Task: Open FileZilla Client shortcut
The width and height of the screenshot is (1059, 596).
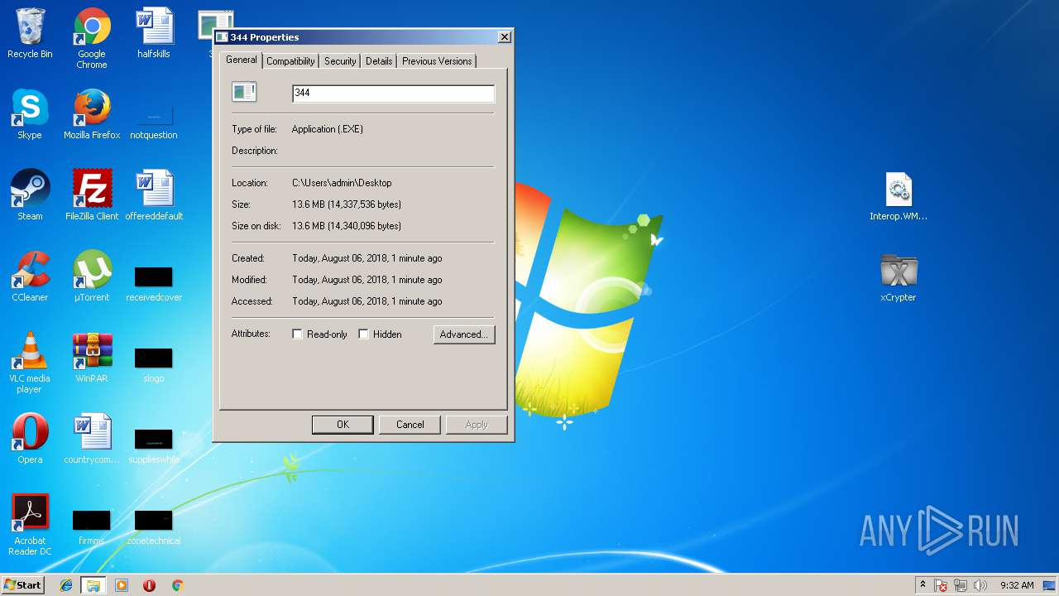Action: [x=92, y=196]
